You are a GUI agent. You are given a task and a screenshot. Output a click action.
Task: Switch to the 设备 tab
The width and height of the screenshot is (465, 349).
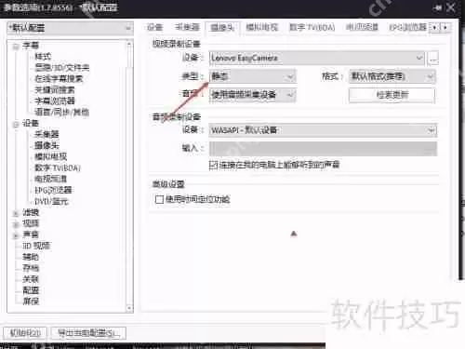[x=154, y=27]
